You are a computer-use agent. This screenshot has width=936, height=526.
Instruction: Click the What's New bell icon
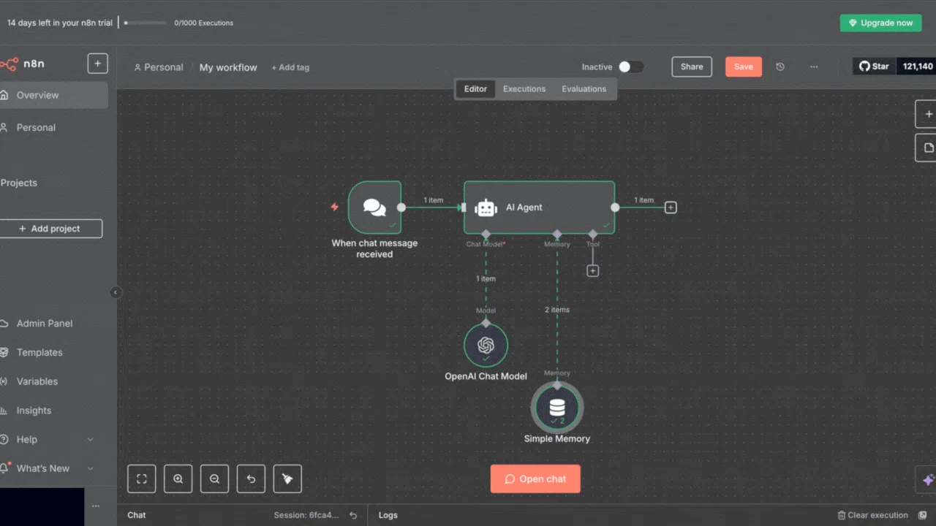pos(4,468)
